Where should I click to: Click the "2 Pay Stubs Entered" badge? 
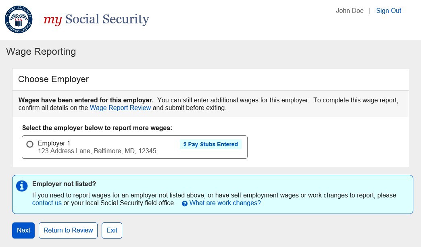[x=210, y=144]
